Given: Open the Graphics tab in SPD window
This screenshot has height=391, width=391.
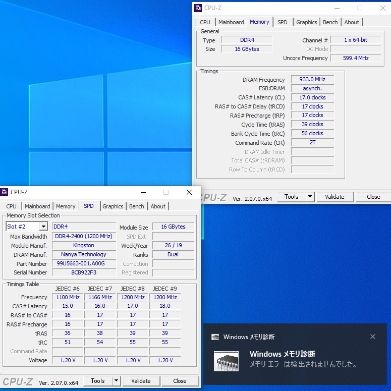Looking at the screenshot, I should tap(113, 206).
